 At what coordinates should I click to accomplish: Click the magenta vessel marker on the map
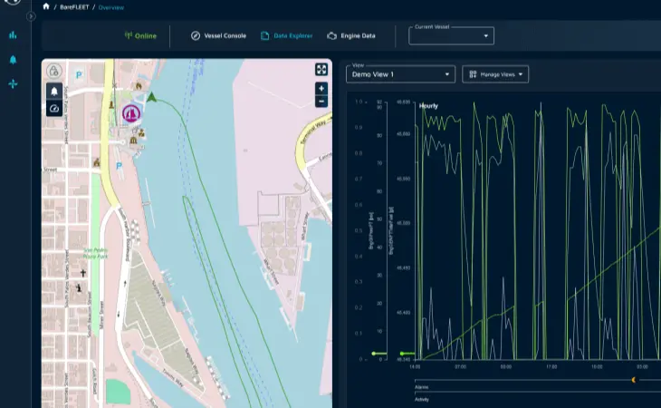pyautogui.click(x=131, y=114)
